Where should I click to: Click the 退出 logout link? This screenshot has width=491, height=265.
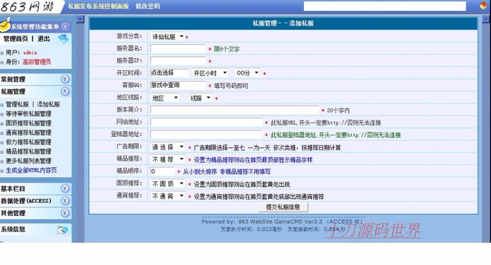44,39
